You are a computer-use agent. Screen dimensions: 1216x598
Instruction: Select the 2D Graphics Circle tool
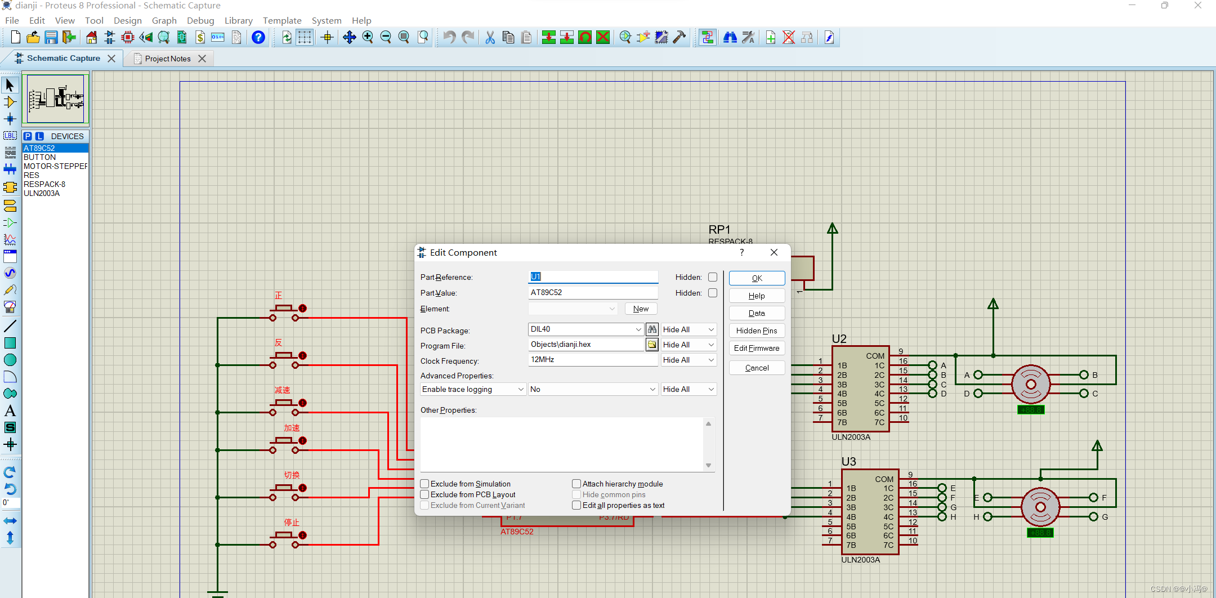pos(10,360)
